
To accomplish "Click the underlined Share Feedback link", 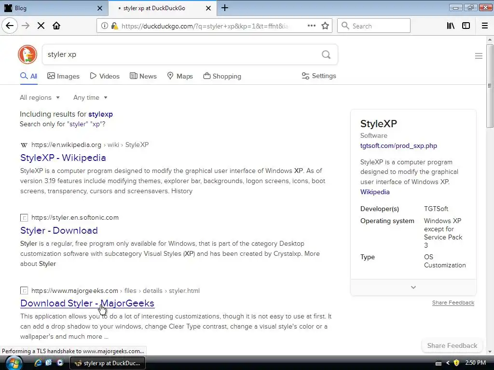I will tap(453, 303).
